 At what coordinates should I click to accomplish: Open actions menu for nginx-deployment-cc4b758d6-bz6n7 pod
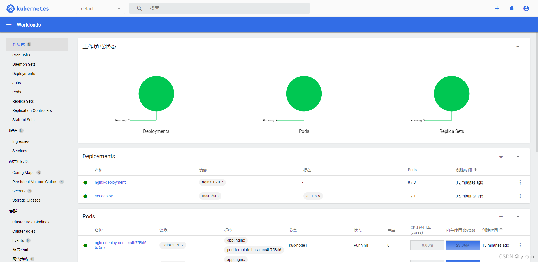click(x=520, y=245)
